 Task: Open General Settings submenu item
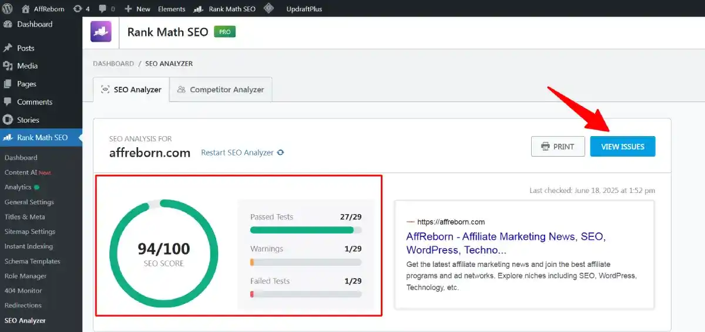(x=29, y=202)
